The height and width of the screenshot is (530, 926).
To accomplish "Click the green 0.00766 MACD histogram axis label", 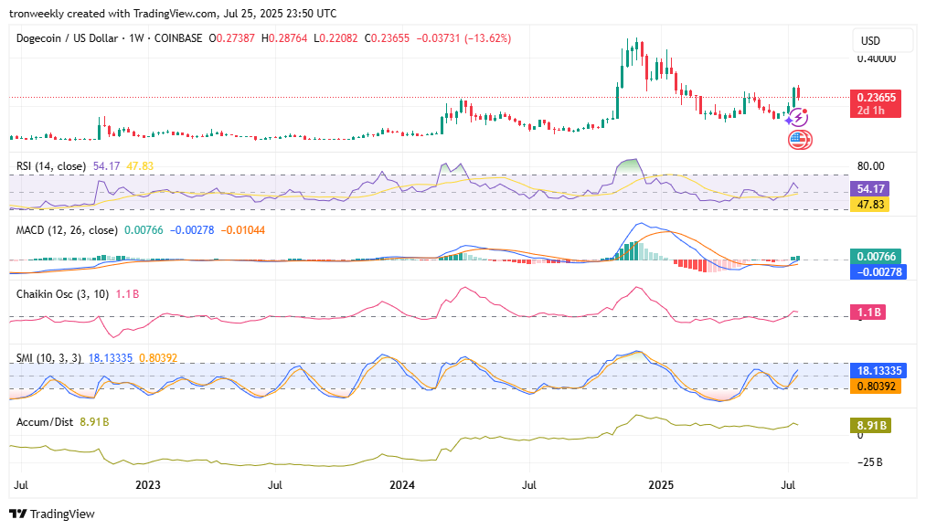I will 876,257.
